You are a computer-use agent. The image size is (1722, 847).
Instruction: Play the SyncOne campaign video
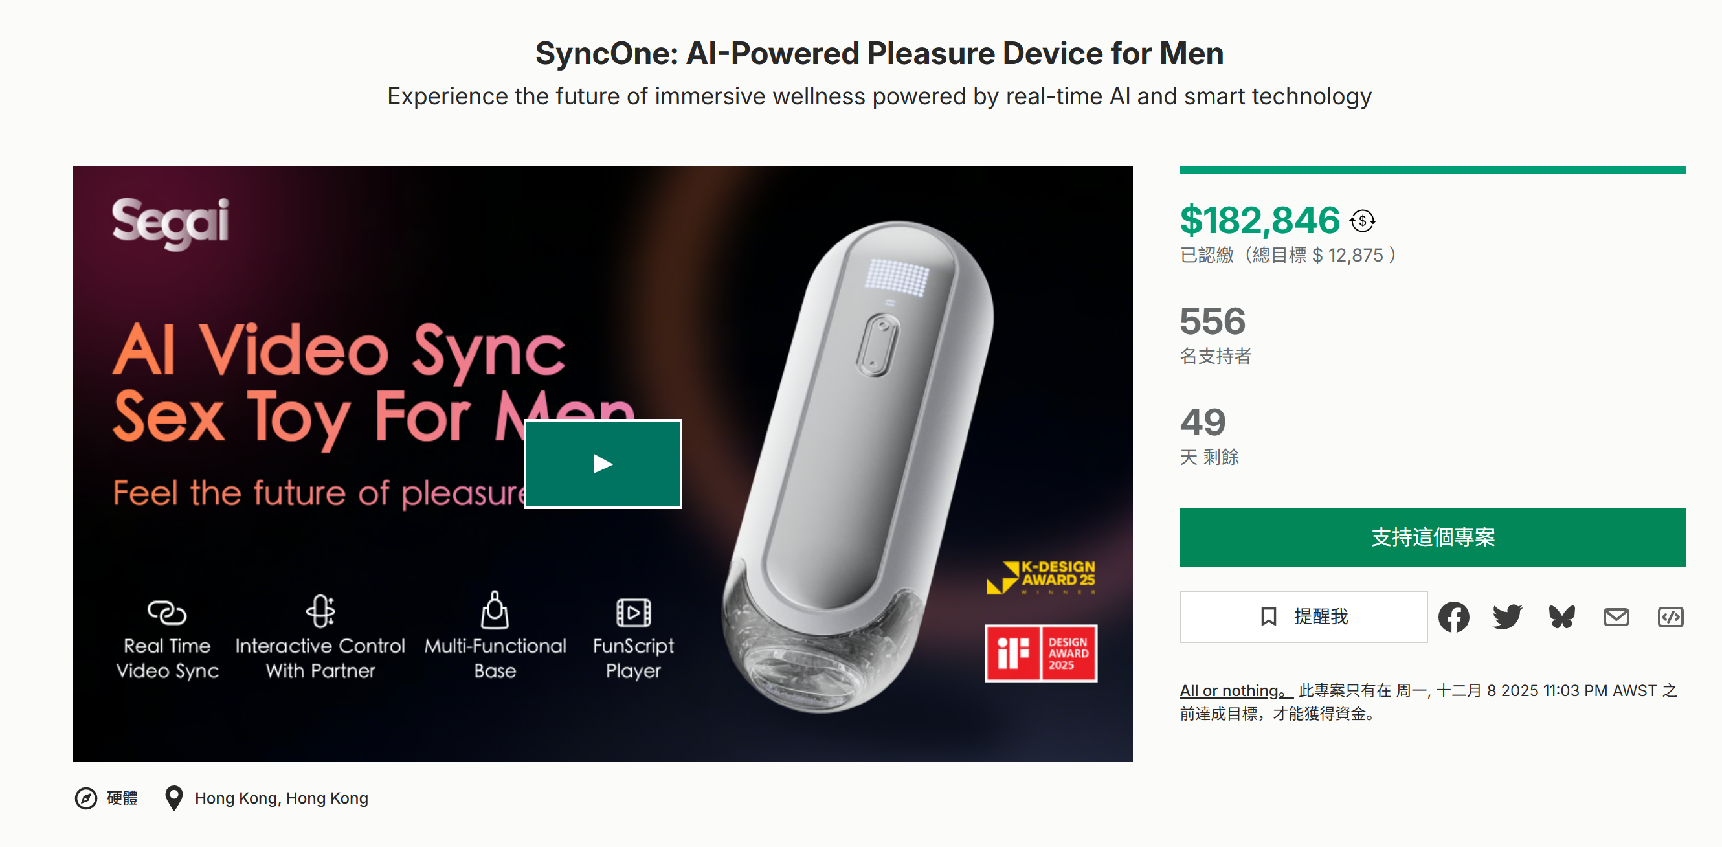click(x=602, y=463)
